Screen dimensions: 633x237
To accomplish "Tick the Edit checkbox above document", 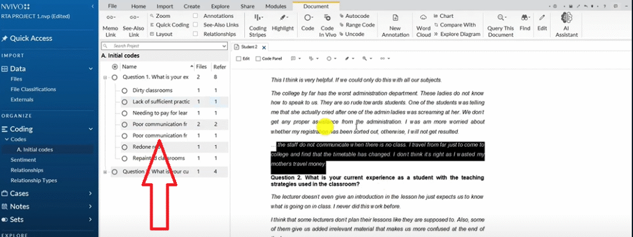I will click(x=238, y=59).
